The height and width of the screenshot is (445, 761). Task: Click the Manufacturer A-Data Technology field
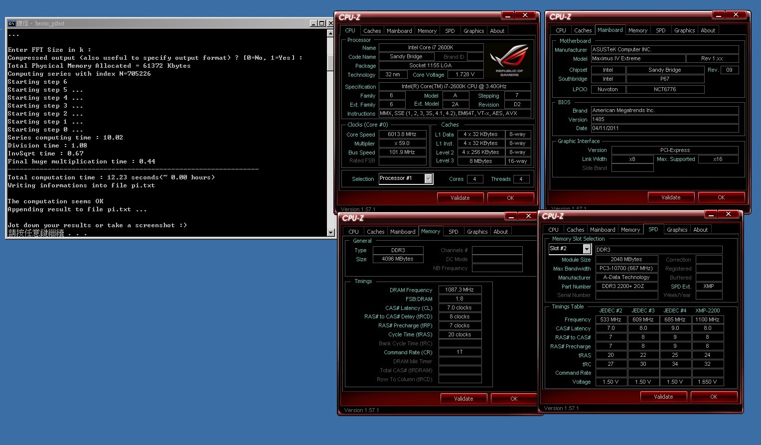(x=626, y=278)
